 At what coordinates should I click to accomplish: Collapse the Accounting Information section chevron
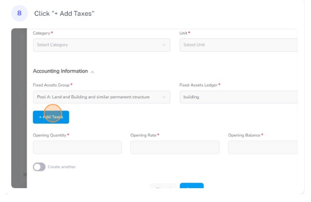click(x=92, y=72)
